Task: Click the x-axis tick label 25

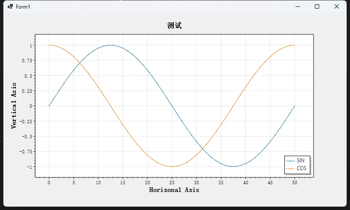Action: 172,183
